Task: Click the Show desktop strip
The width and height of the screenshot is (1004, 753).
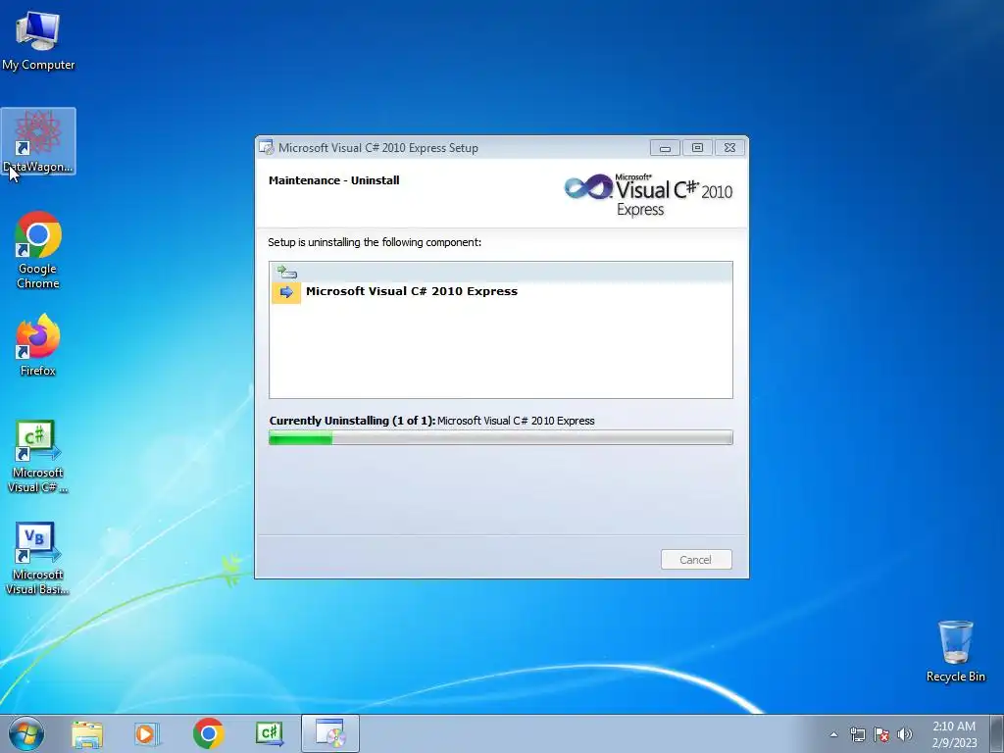Action: 997,733
